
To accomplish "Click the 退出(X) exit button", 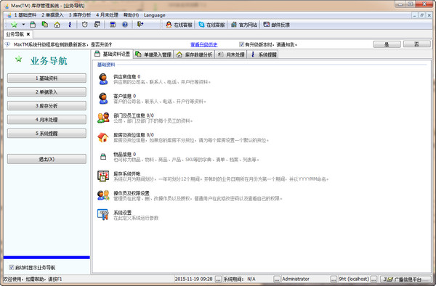I will pyautogui.click(x=47, y=159).
